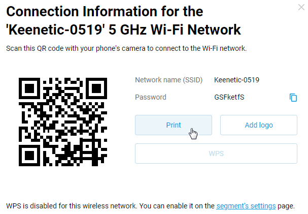Close the Connection Information dialog
Viewport: 308px width, 214px height.
pyautogui.click(x=301, y=6)
